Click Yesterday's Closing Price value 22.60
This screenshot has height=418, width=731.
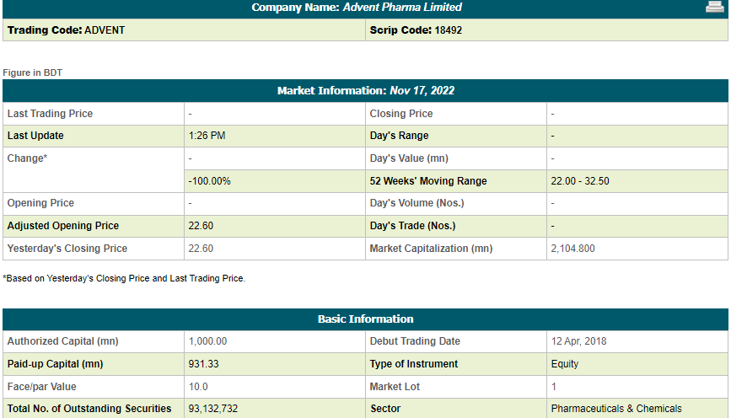[201, 249]
